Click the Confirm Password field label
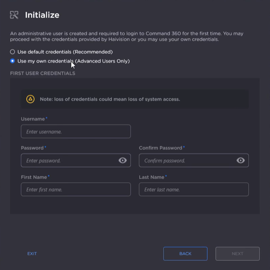This screenshot has width=270, height=270. (160, 148)
